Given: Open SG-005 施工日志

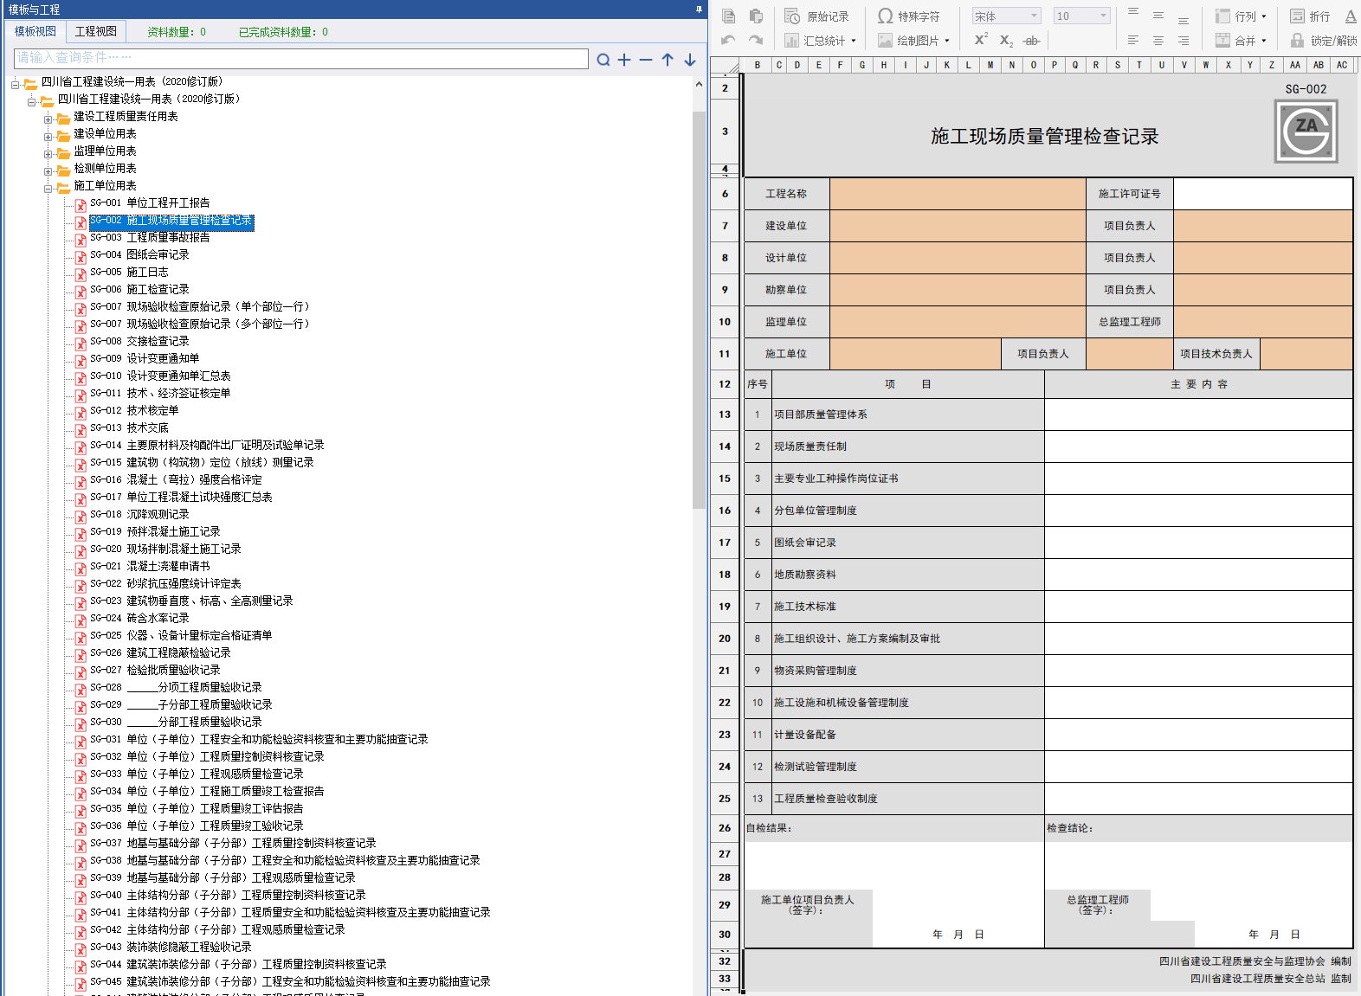Looking at the screenshot, I should tap(129, 272).
